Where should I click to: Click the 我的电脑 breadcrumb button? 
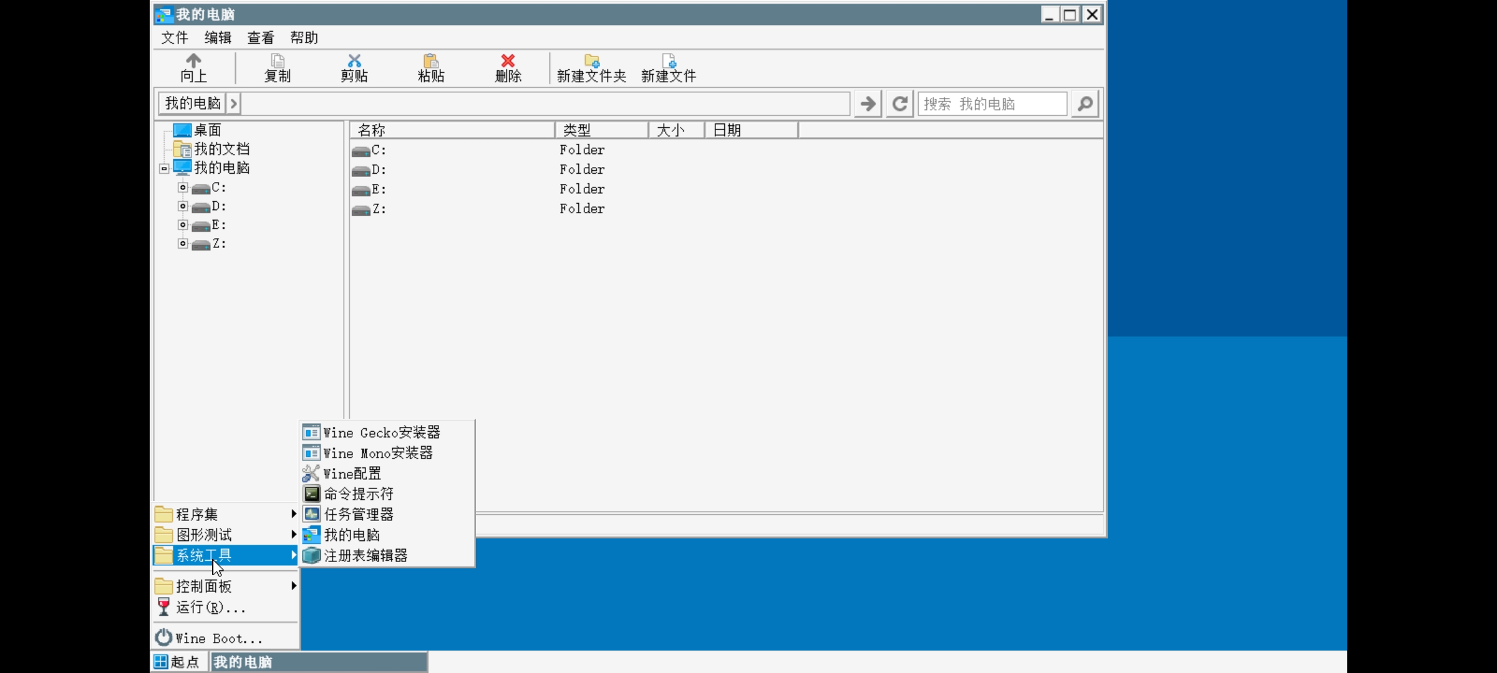[193, 103]
